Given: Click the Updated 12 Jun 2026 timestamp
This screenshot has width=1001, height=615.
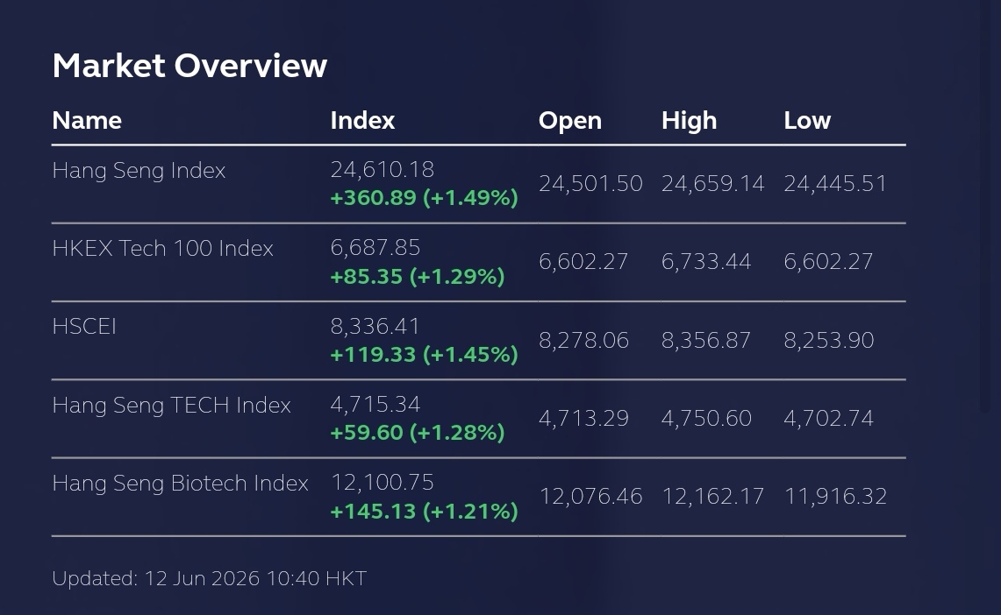Looking at the screenshot, I should (x=210, y=579).
